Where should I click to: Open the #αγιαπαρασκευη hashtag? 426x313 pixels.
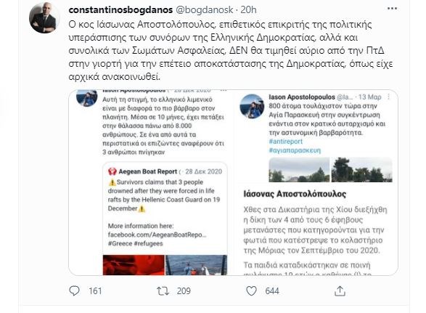point(295,150)
